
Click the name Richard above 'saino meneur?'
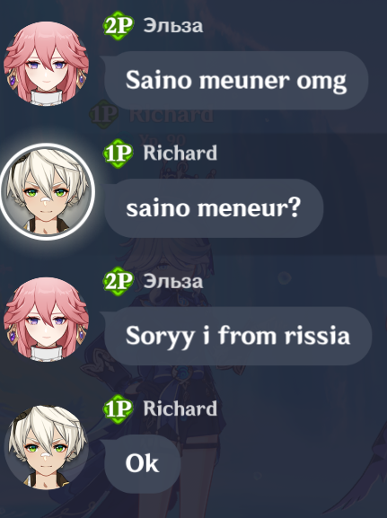click(x=180, y=153)
